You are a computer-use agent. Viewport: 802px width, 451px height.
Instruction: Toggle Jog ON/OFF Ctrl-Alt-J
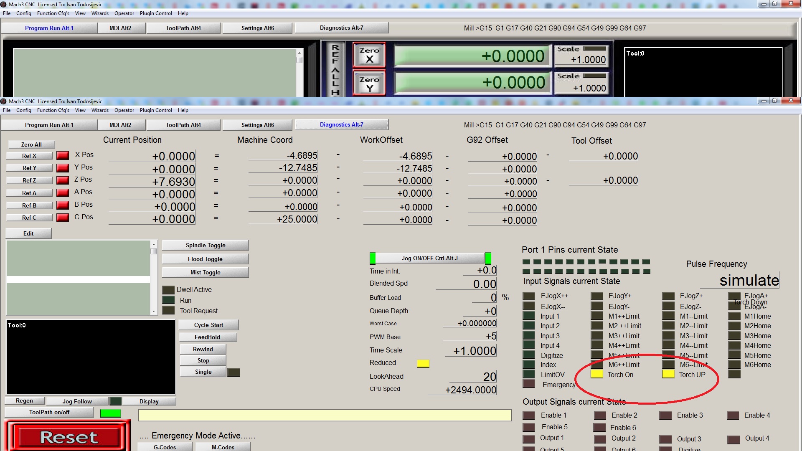coord(429,258)
